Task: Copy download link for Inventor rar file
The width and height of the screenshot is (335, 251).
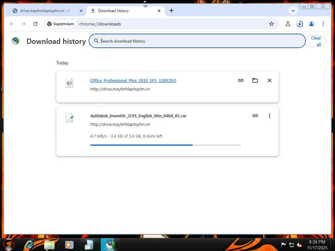Action: pyautogui.click(x=255, y=116)
